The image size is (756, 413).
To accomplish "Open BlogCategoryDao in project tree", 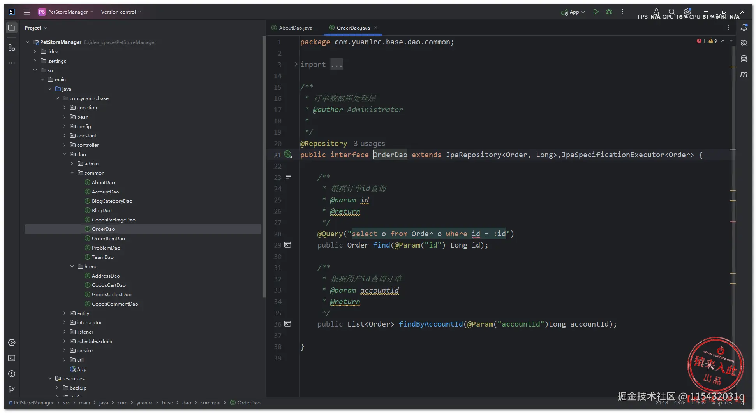I will click(108, 201).
